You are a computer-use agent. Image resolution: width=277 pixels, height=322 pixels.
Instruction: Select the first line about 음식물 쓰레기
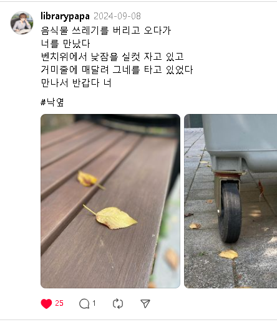(106, 31)
